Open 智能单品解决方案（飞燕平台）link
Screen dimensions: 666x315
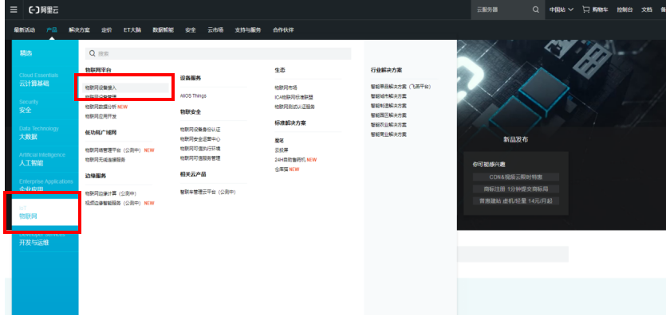click(x=400, y=87)
